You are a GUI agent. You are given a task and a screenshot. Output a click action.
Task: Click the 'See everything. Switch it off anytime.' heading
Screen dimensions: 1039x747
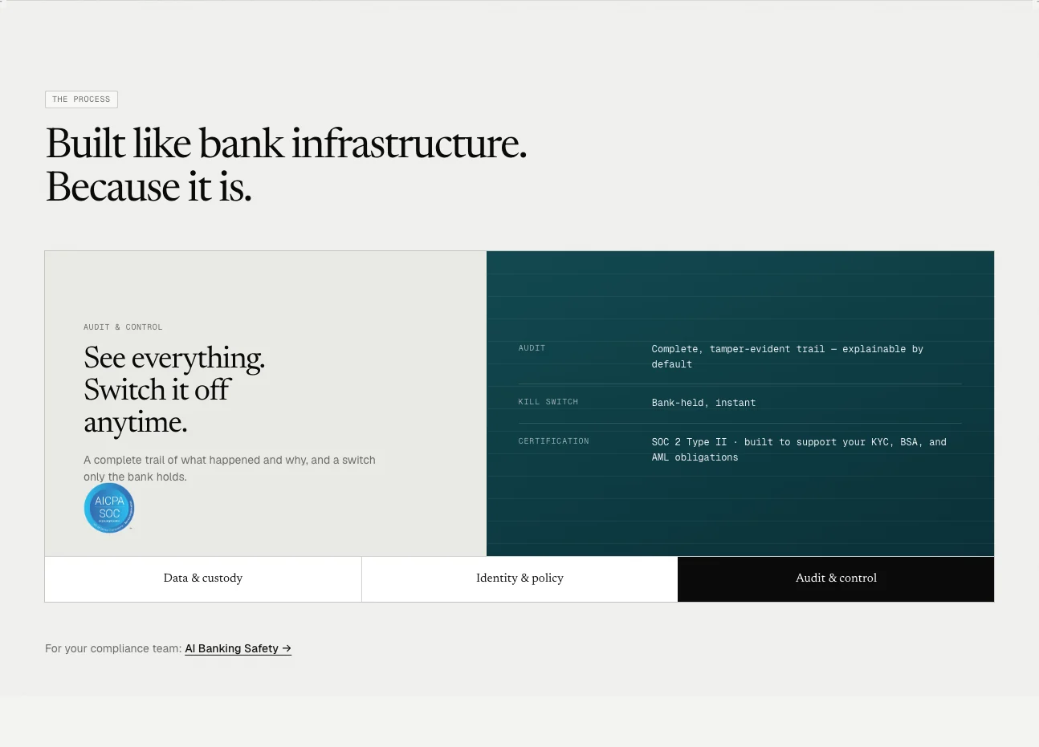(x=174, y=390)
